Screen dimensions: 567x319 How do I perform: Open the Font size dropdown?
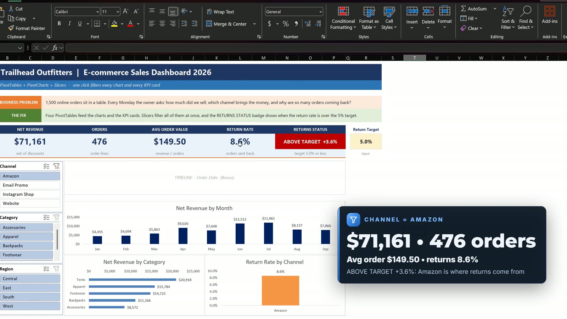pos(118,12)
